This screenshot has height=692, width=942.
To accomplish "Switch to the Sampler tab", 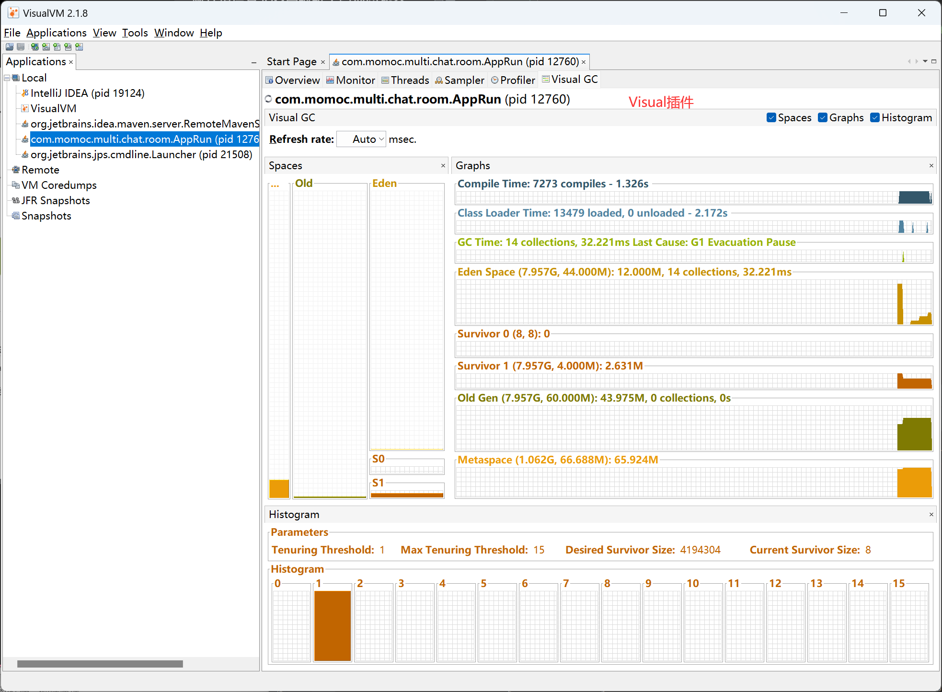I will [460, 80].
